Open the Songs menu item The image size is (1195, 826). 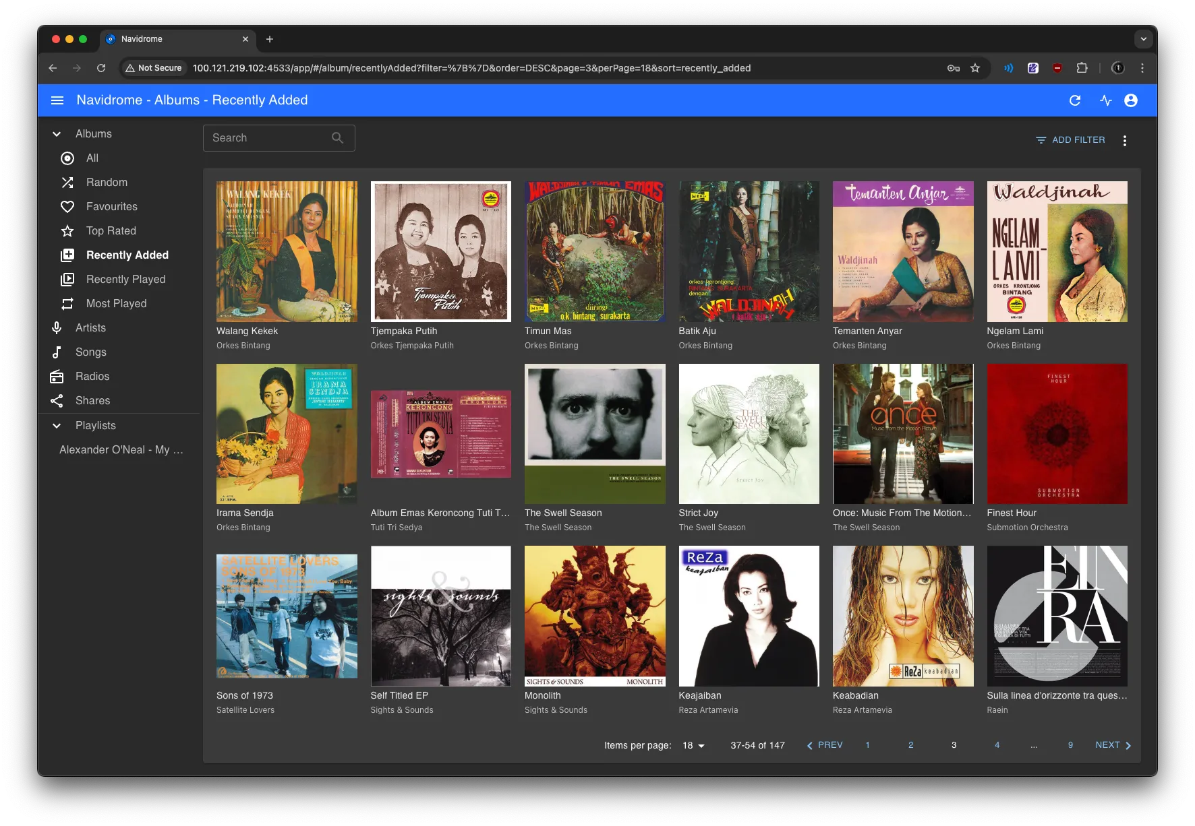point(91,352)
